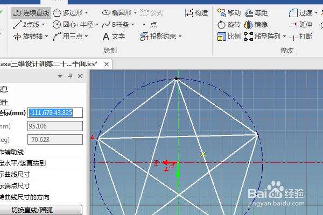This screenshot has height=215, width=323.
Task: Select the 椭圆形 ellipse tool
Action: click(117, 13)
